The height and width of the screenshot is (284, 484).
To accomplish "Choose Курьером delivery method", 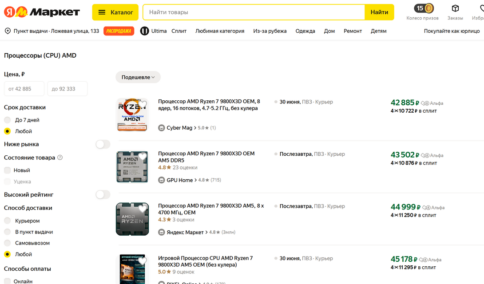I will pyautogui.click(x=7, y=221).
